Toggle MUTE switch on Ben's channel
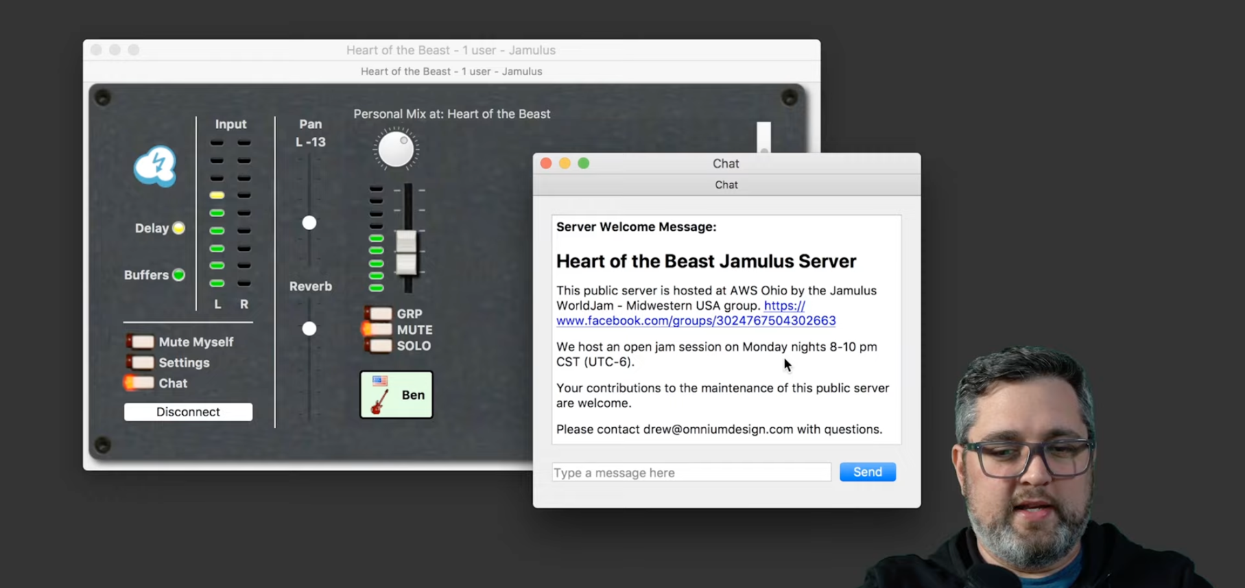This screenshot has width=1245, height=588. pyautogui.click(x=377, y=329)
